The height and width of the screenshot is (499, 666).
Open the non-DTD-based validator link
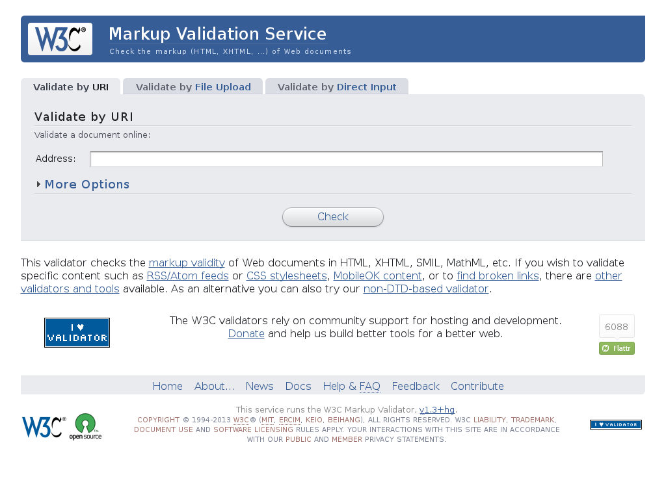pyautogui.click(x=426, y=289)
